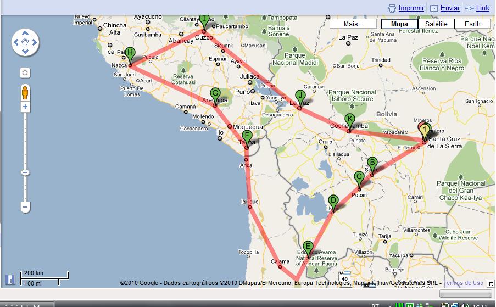Screen dimensions: 496x307
Task: Click the zoom out minus button
Action: 25,207
